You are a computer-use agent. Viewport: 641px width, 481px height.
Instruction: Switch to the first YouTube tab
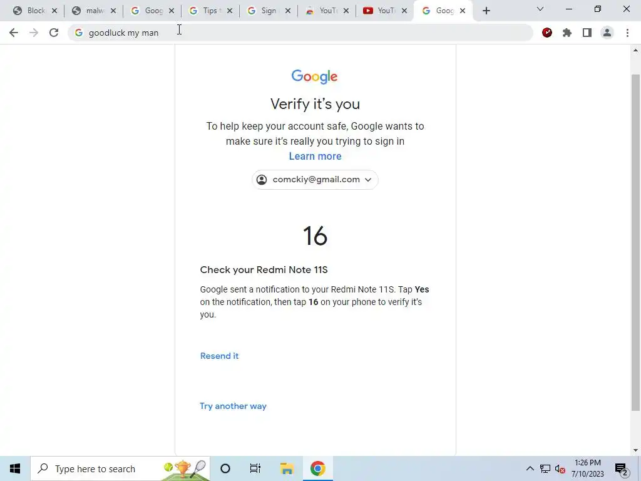pyautogui.click(x=322, y=11)
